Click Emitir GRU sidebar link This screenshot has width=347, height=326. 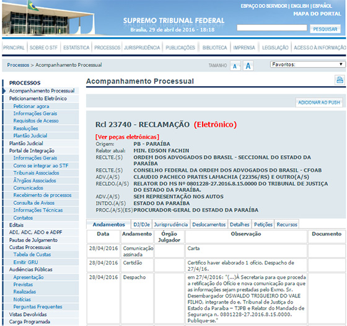click(x=25, y=262)
